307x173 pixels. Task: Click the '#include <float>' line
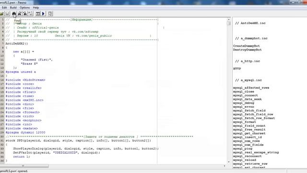(x=21, y=92)
